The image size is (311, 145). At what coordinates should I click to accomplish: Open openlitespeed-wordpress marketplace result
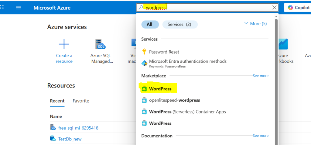[174, 100]
